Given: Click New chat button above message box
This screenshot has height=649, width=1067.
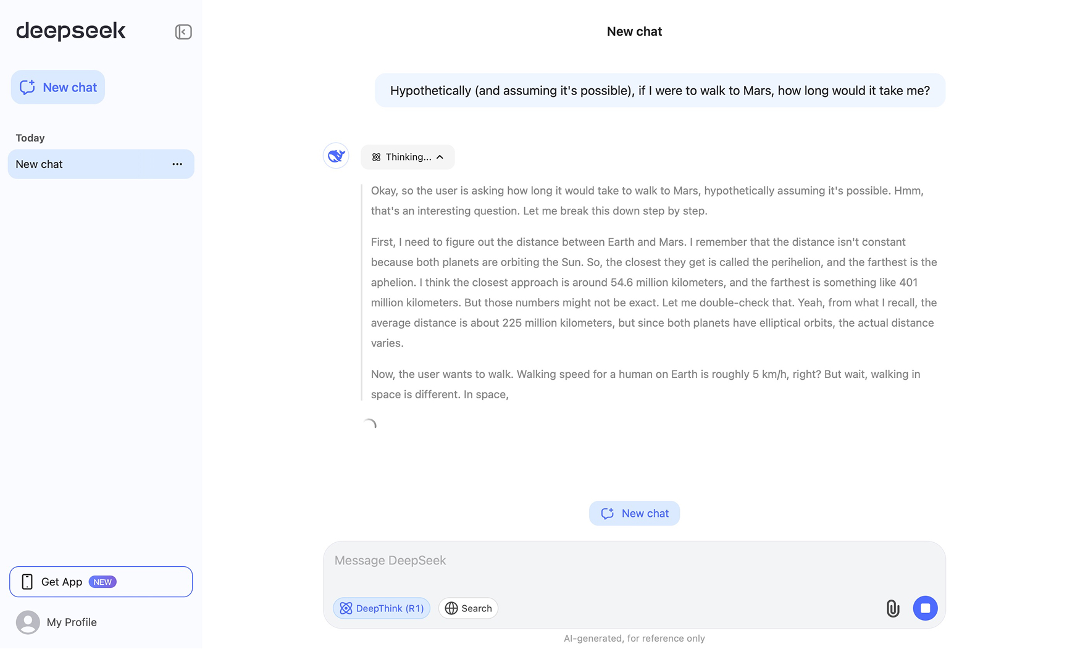Looking at the screenshot, I should tap(634, 513).
